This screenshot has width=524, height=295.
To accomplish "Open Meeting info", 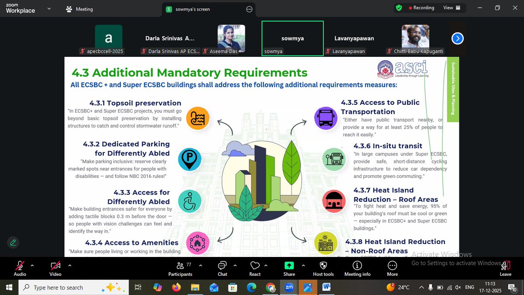I will (x=357, y=268).
